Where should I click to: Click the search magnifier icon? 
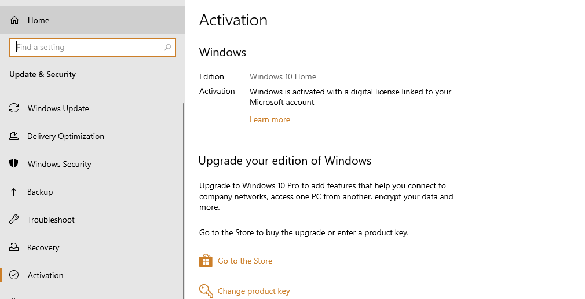167,48
